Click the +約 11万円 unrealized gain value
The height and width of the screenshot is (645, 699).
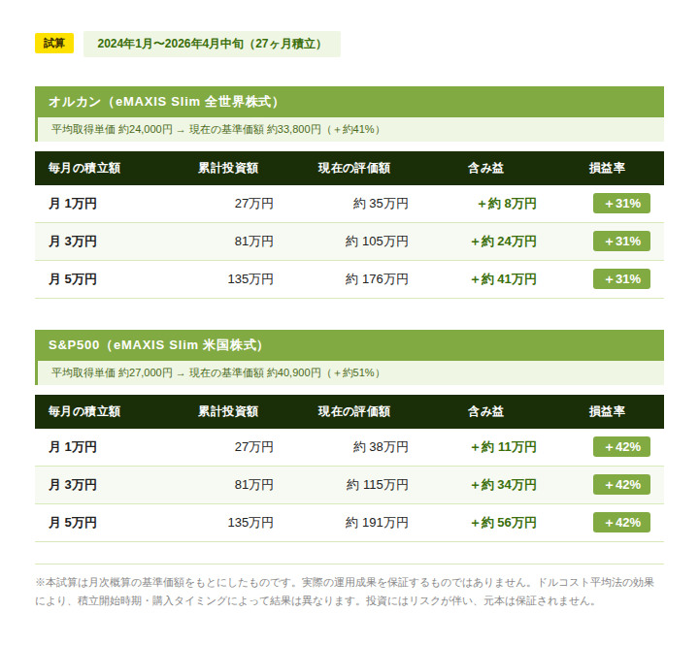click(x=503, y=447)
